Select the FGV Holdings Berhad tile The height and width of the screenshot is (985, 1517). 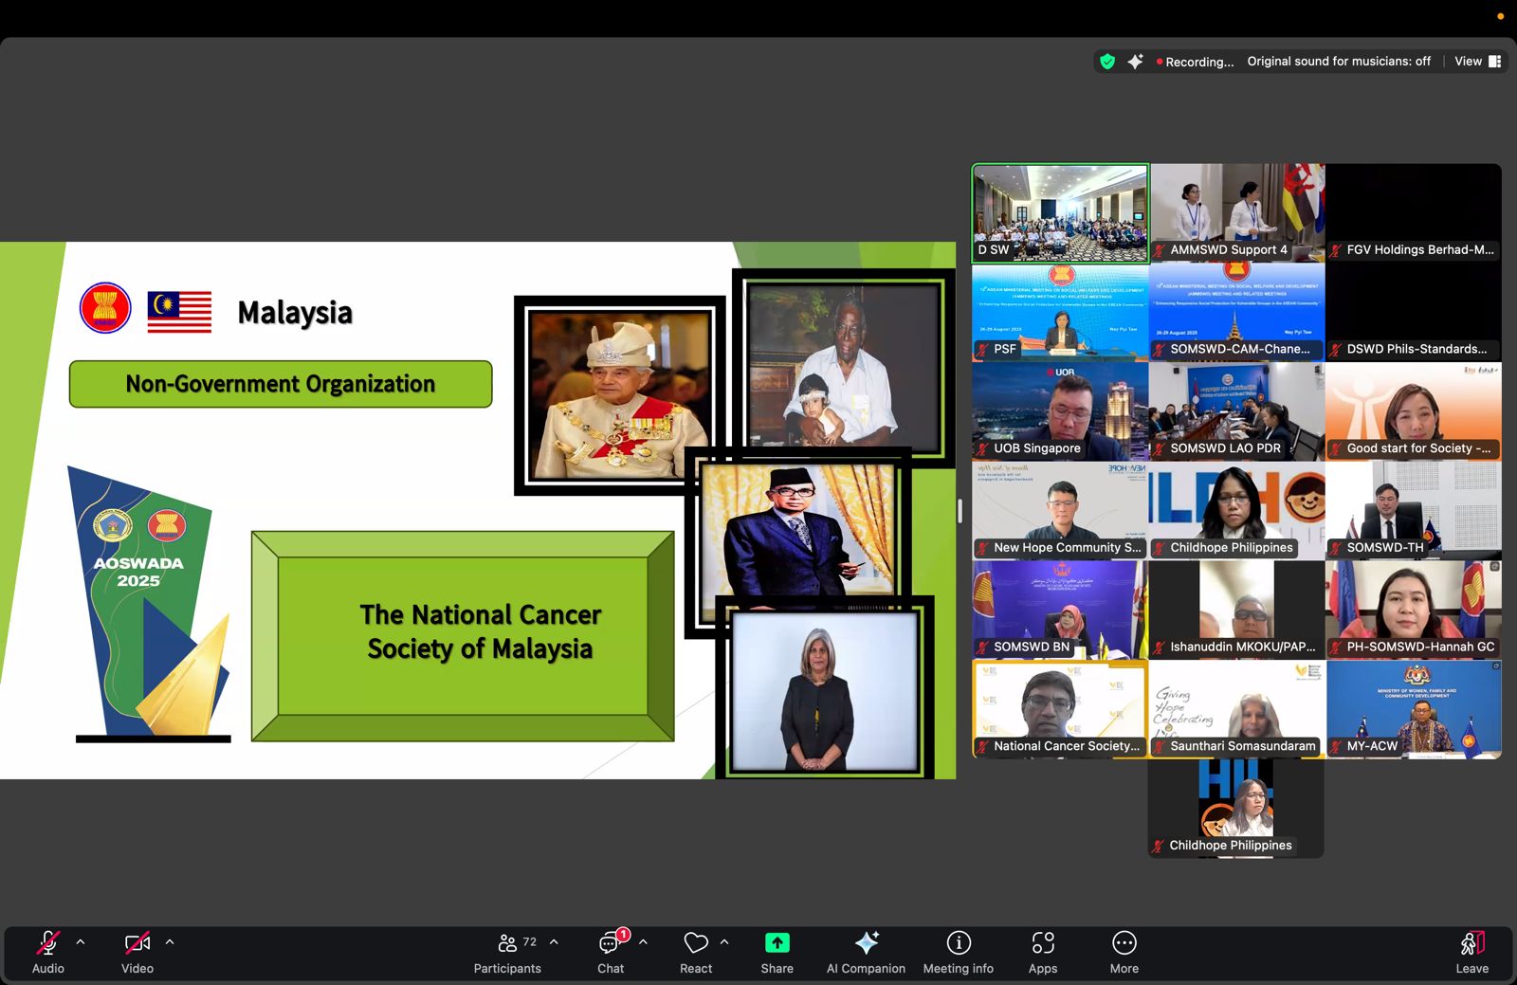(1414, 213)
